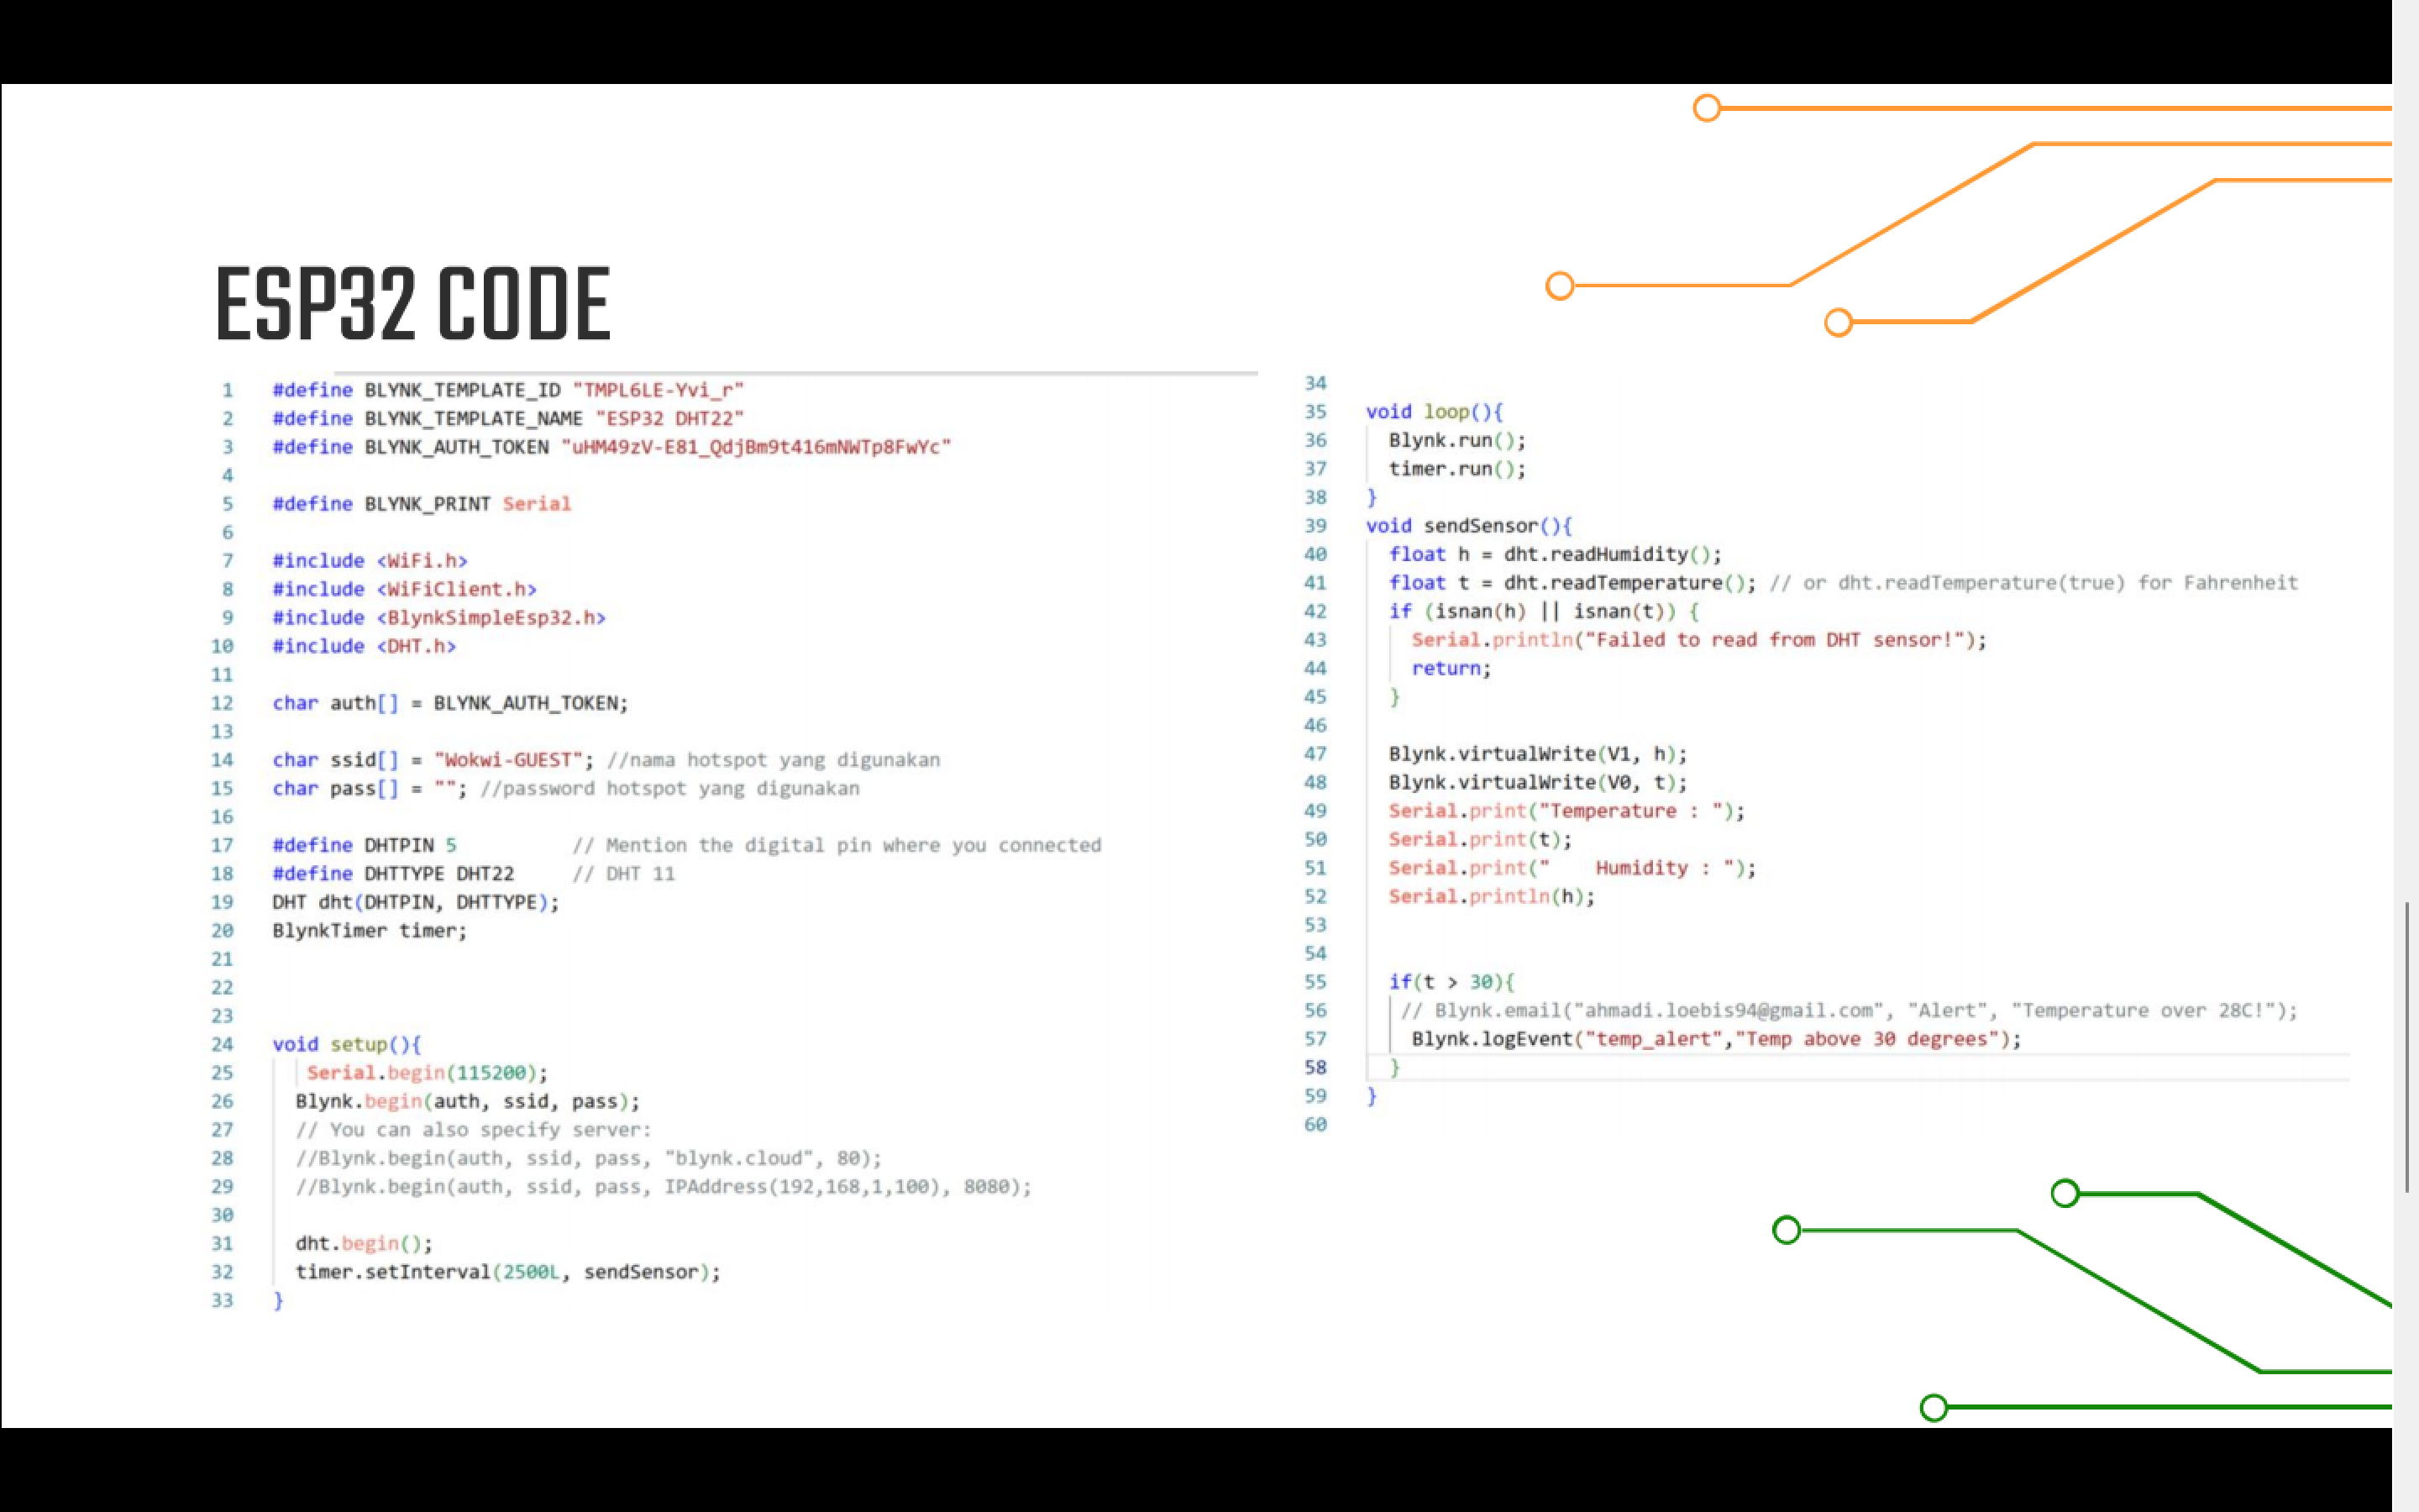Click the Serial.print("Temperature : ") line
Screen dimensions: 2419x1512
pyautogui.click(x=1567, y=811)
